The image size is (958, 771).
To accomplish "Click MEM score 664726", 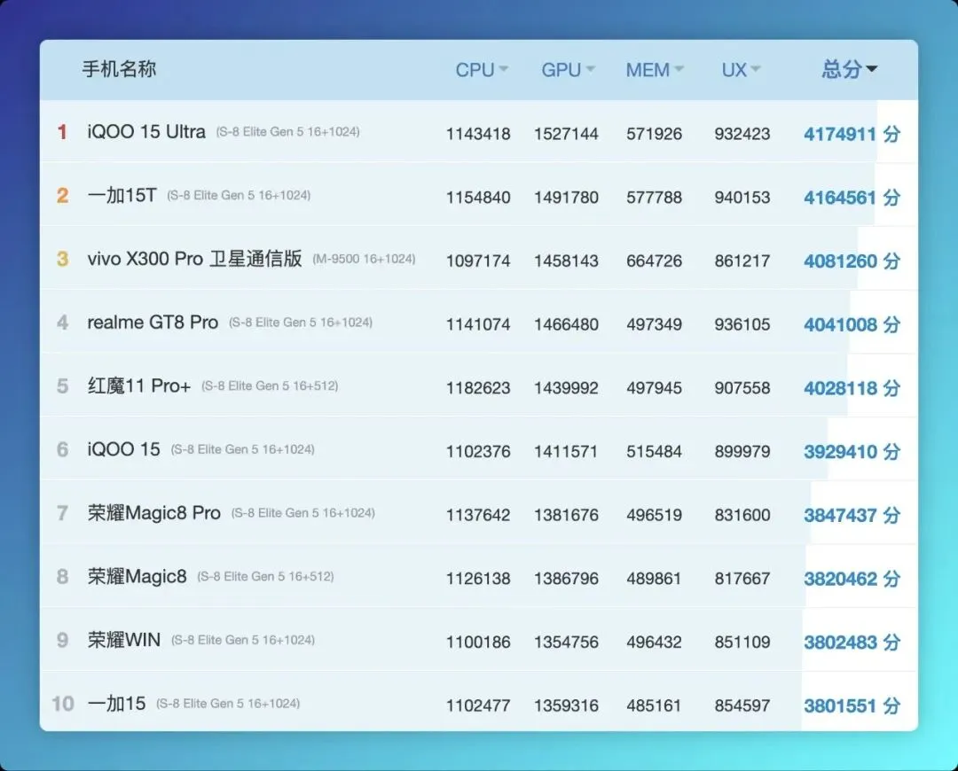I will coord(654,261).
